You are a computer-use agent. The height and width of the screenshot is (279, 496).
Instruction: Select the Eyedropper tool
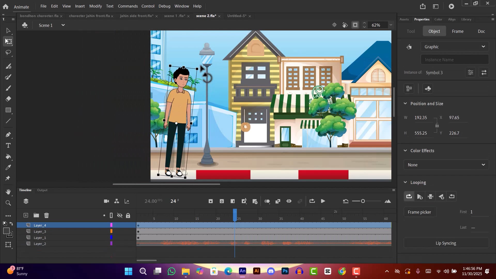coord(8,167)
